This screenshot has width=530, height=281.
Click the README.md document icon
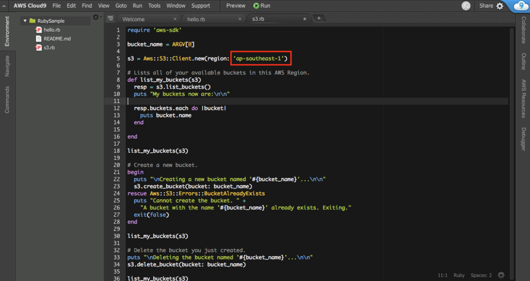coord(38,38)
